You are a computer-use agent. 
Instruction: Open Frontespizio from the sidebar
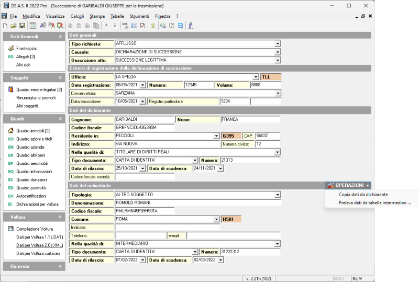[x=27, y=48]
